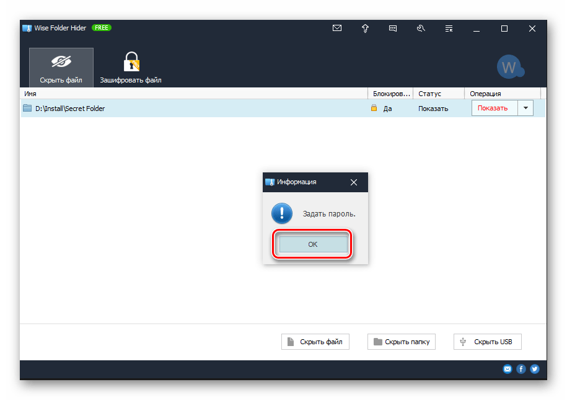Sort by the Имя column header

(194, 94)
